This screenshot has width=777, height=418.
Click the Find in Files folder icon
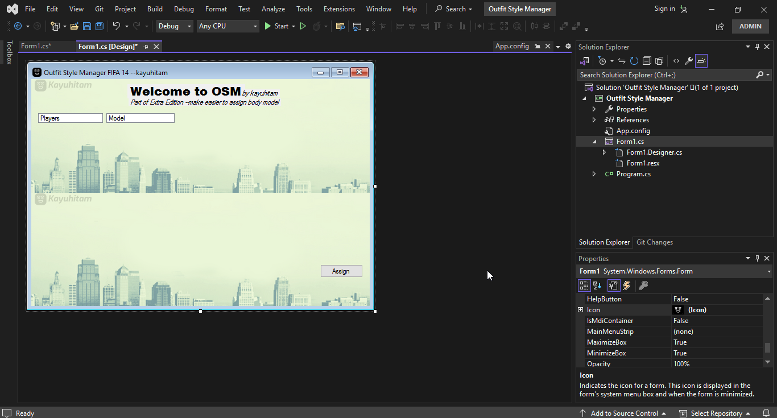[340, 26]
